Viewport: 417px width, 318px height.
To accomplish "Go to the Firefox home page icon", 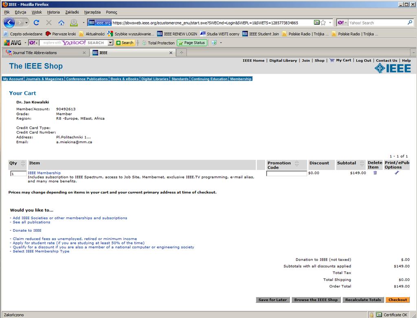I will tap(61, 23).
